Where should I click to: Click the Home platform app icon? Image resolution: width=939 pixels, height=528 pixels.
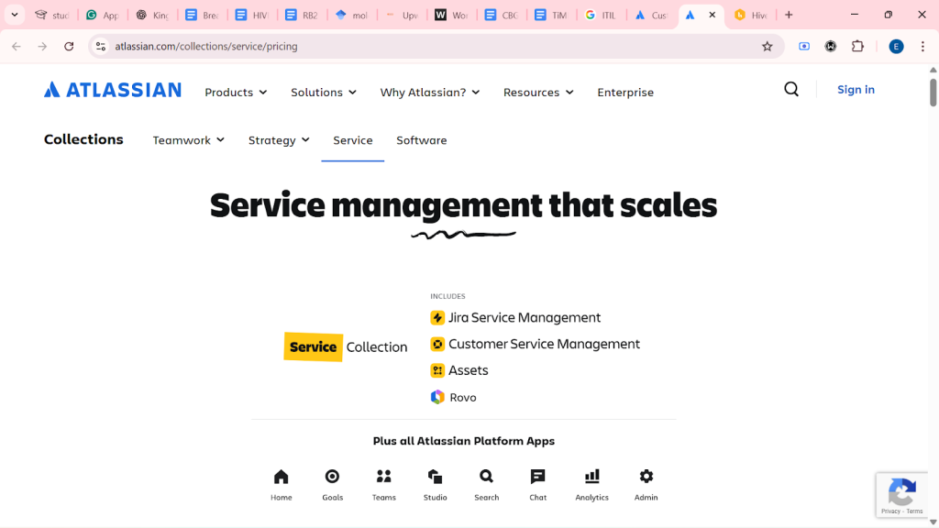[282, 477]
